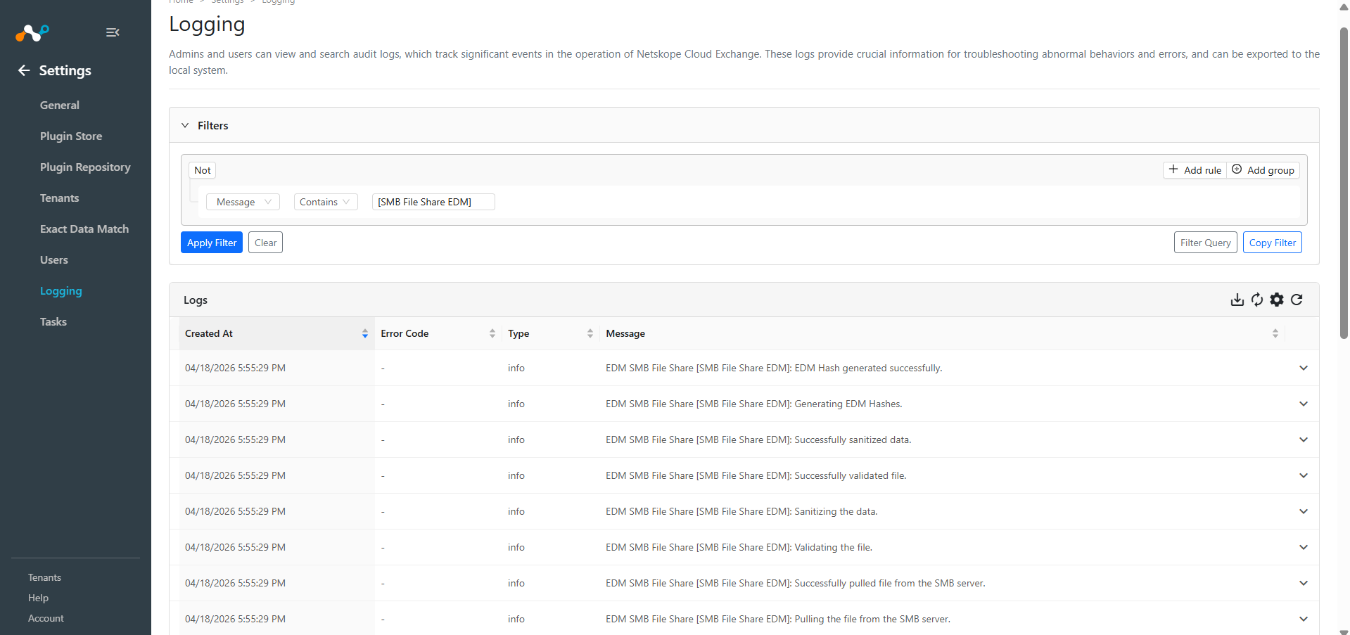Viewport: 1350px width, 635px height.
Task: Expand the "Successfully sanitized data" log row
Action: point(1304,440)
